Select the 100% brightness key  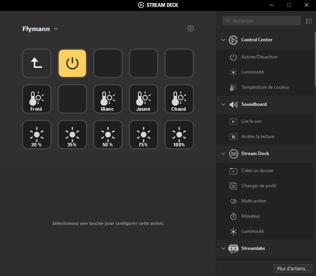(179, 135)
